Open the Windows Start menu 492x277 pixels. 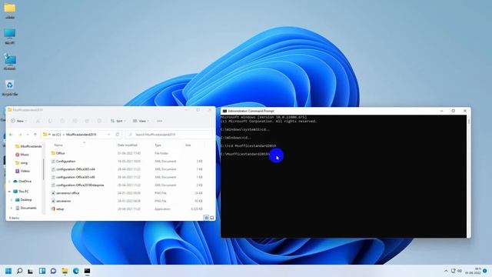8,271
